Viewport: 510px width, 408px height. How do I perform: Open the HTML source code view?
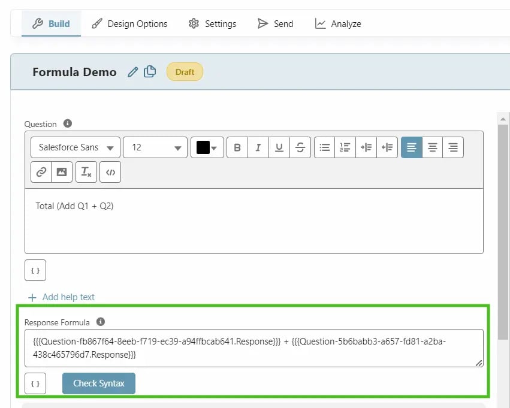[110, 172]
